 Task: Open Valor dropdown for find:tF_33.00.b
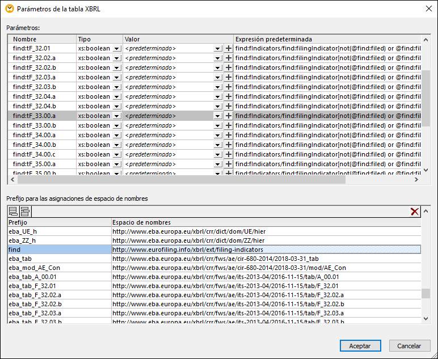[x=218, y=126]
